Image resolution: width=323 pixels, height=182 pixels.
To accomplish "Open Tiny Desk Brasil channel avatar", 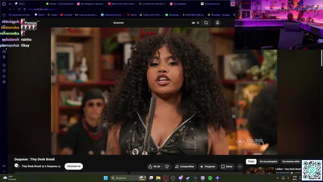I will [17, 166].
